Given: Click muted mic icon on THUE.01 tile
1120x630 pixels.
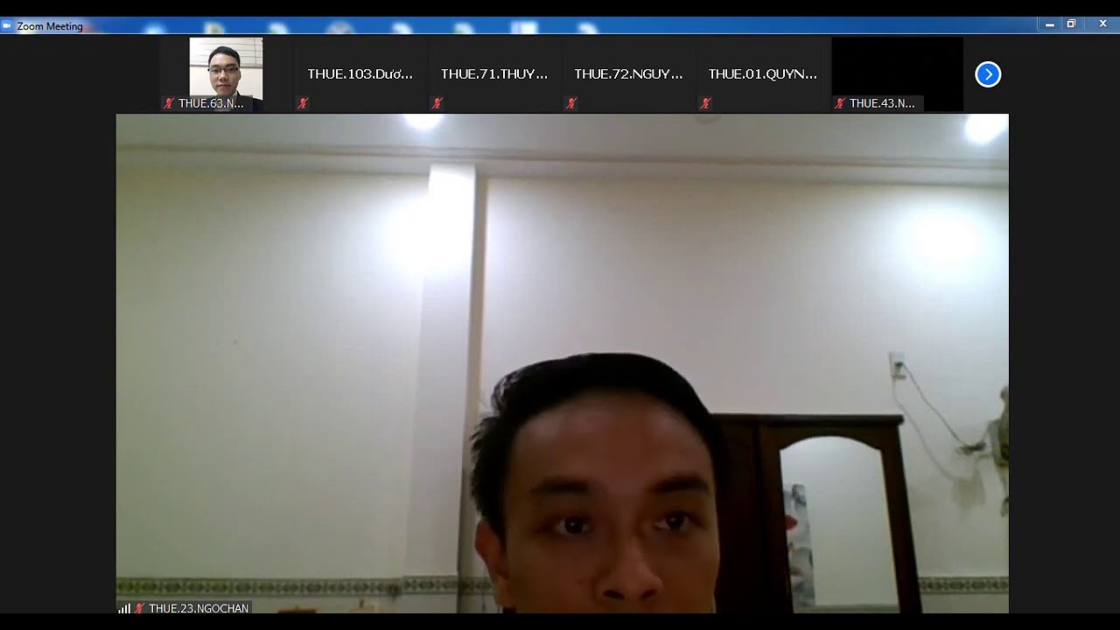Looking at the screenshot, I should pyautogui.click(x=705, y=103).
